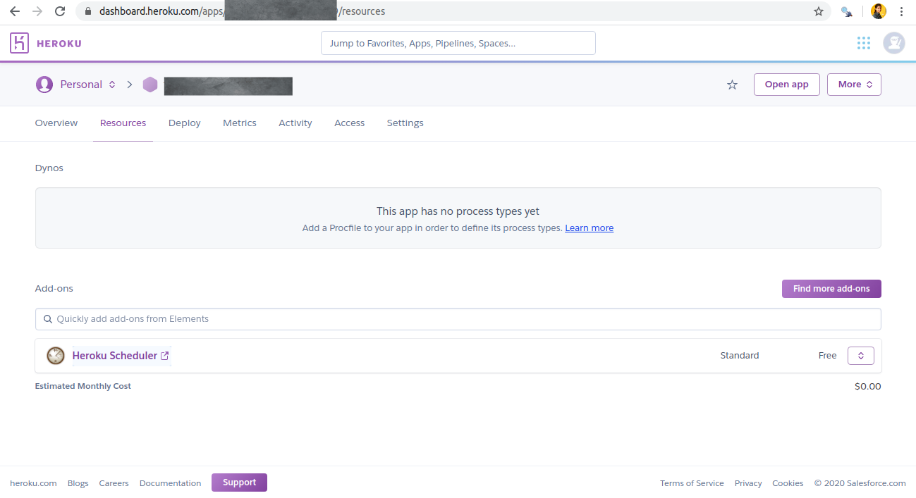Click the $0.00 estimated cost value
916x498 pixels.
pos(868,386)
